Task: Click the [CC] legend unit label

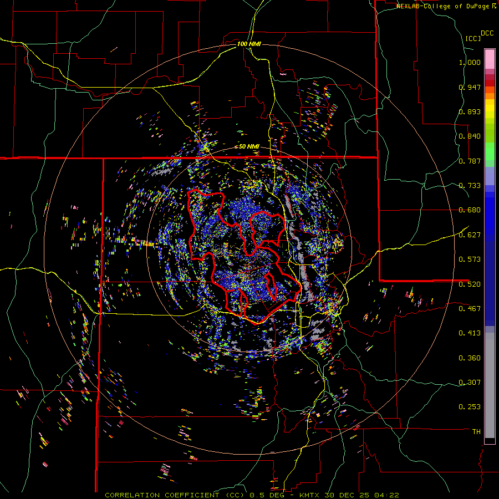Action: pyautogui.click(x=473, y=39)
